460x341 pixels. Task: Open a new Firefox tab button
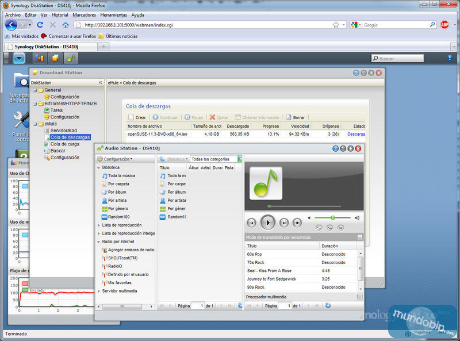[103, 47]
